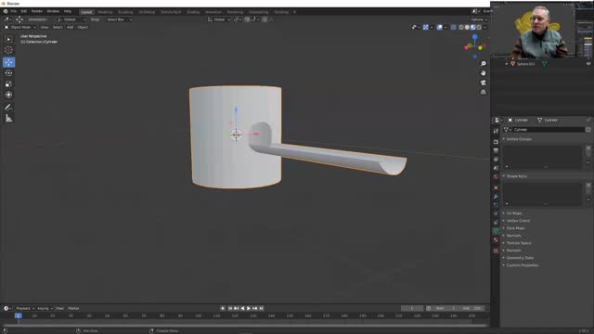The width and height of the screenshot is (594, 334).
Task: Enable wireframe viewport shading
Action: pos(461,27)
